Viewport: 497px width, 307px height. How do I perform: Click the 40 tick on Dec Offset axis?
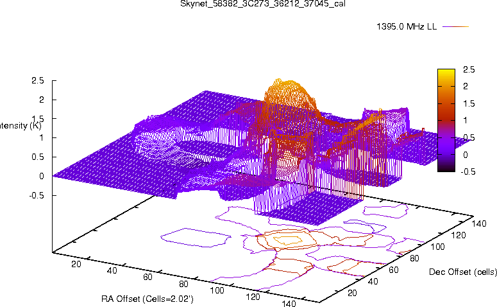click(x=373, y=281)
